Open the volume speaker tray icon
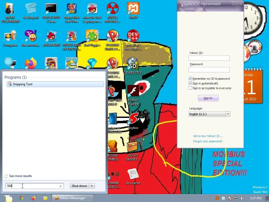Viewport: 269px width, 202px height. [242, 198]
